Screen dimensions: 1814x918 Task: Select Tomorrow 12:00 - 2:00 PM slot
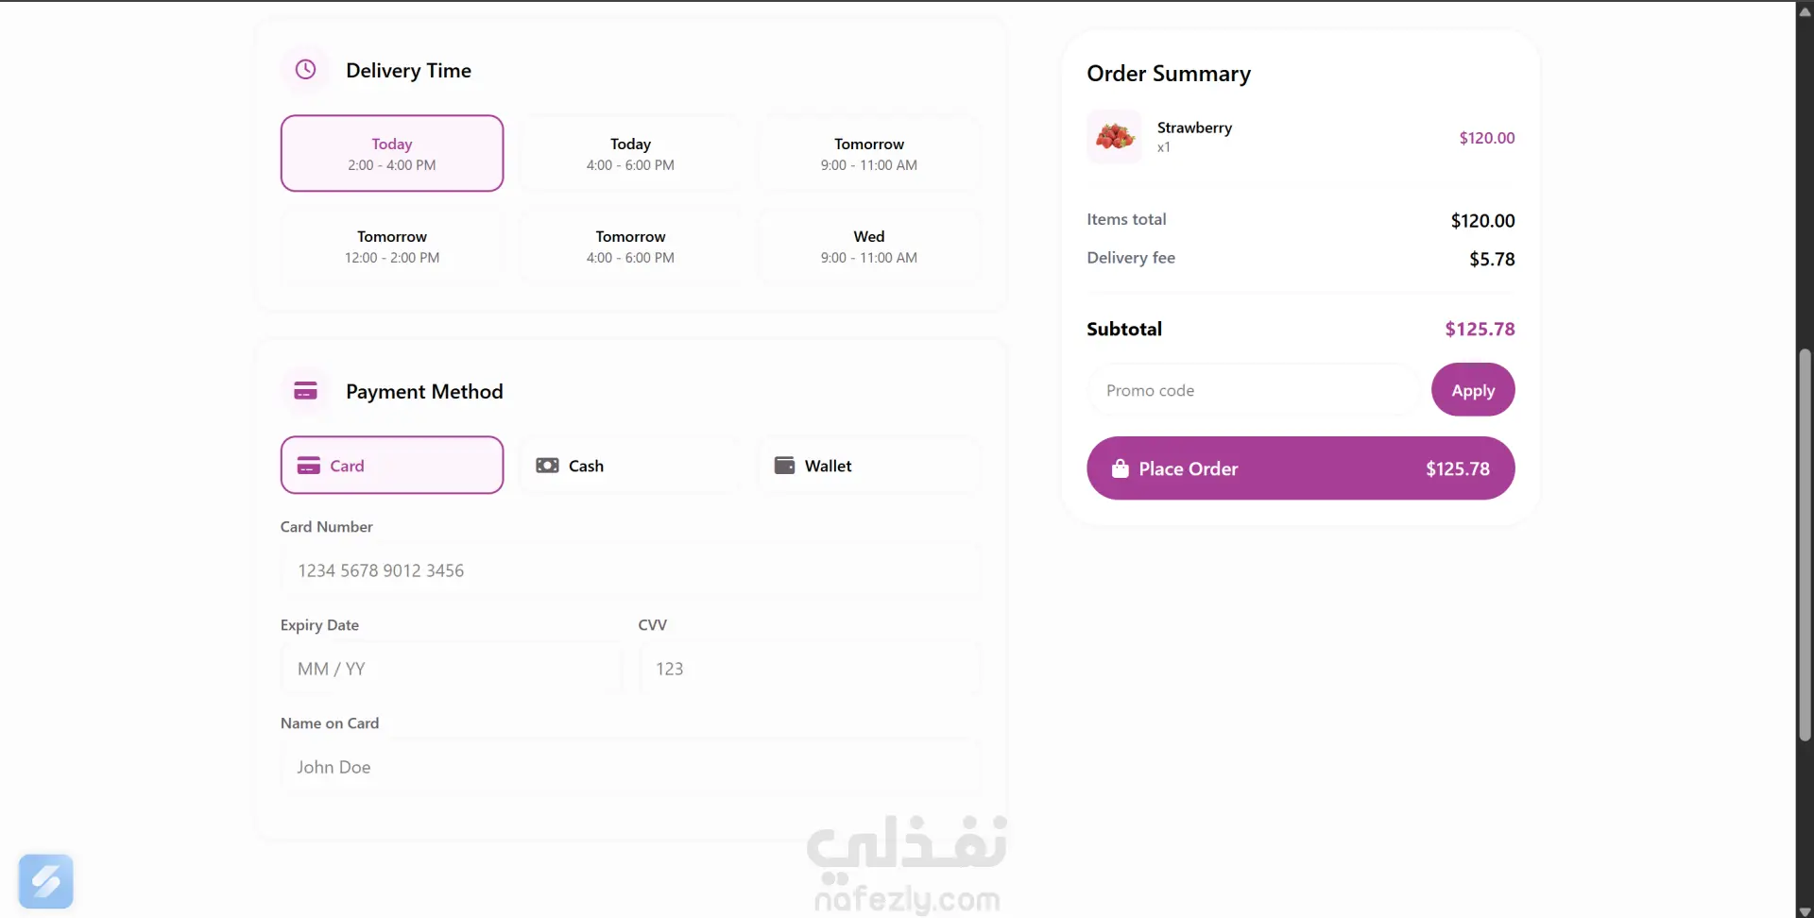392,246
